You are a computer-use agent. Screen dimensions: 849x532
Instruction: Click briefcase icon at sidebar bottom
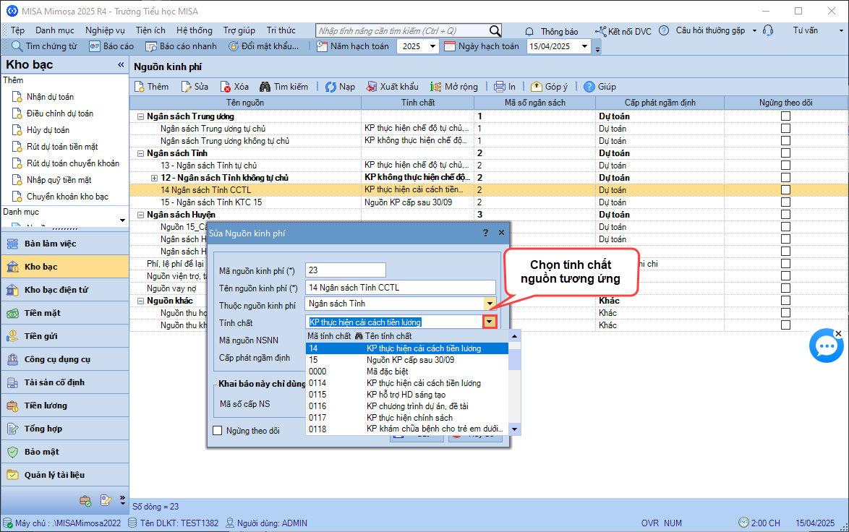(x=85, y=501)
